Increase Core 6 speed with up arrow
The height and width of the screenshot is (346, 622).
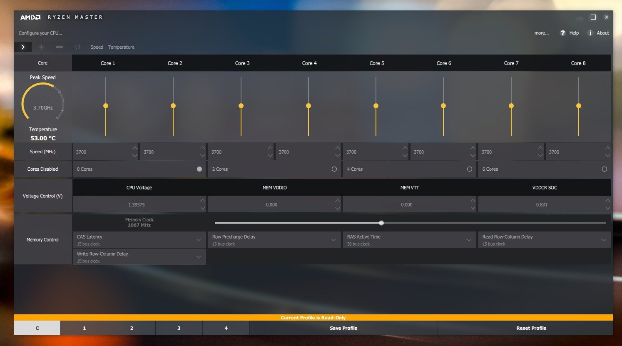(x=473, y=148)
